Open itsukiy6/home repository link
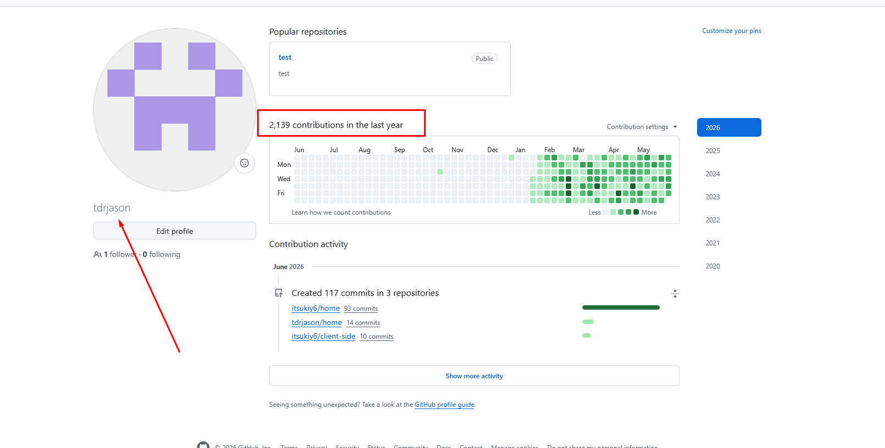 pyautogui.click(x=315, y=308)
